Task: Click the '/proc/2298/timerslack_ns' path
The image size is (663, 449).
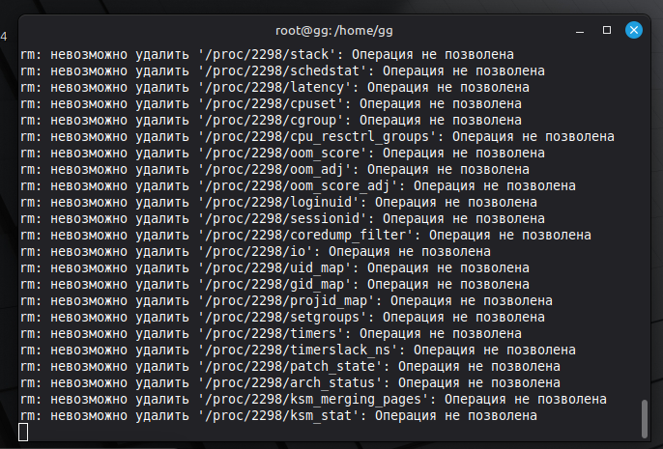Action: click(x=298, y=351)
